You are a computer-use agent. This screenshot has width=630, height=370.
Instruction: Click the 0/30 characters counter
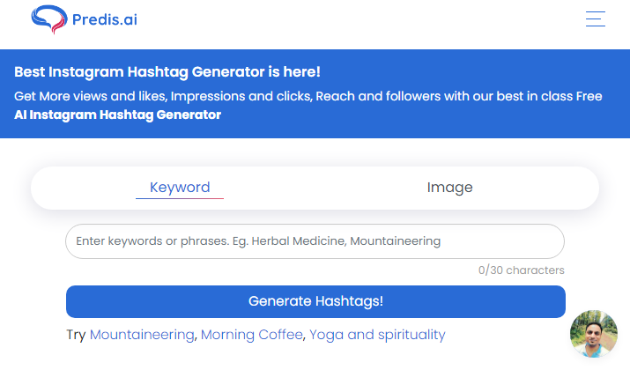[521, 270]
